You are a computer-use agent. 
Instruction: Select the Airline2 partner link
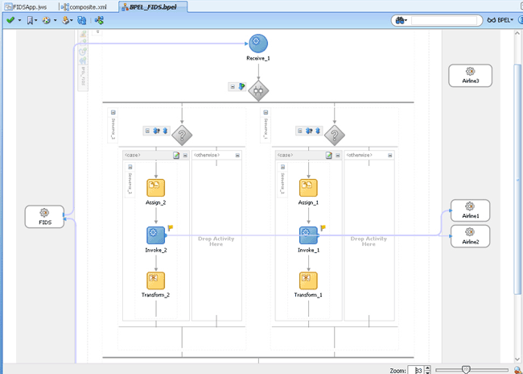(x=471, y=236)
